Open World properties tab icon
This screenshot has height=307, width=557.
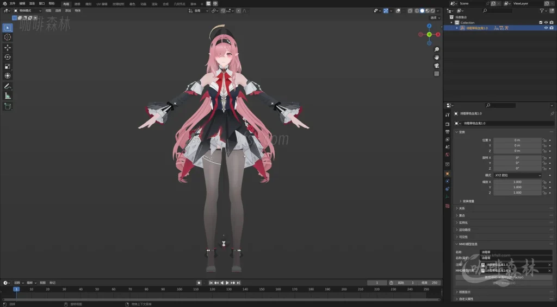pos(447,155)
